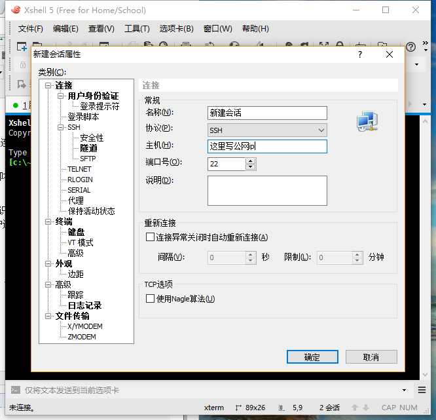This screenshot has height=420, width=436.
Task: Open the 查看(V) menu
Action: [x=101, y=29]
